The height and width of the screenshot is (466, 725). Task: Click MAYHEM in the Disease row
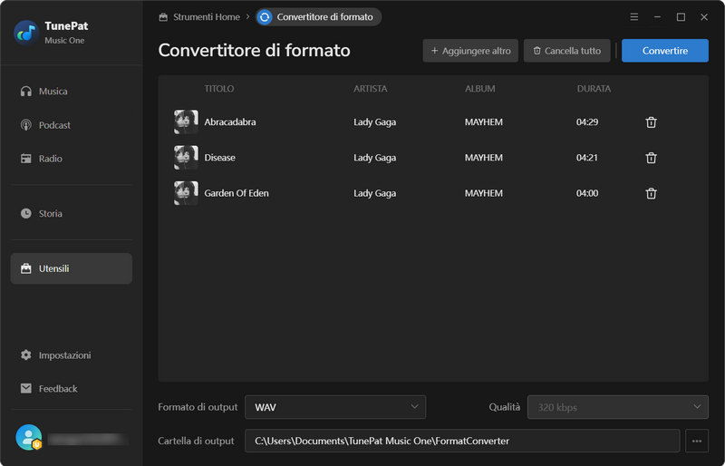484,158
